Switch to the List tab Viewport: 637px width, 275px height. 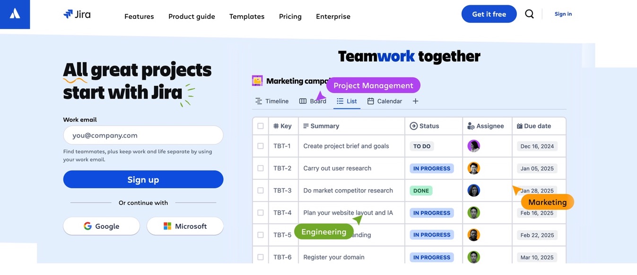347,101
